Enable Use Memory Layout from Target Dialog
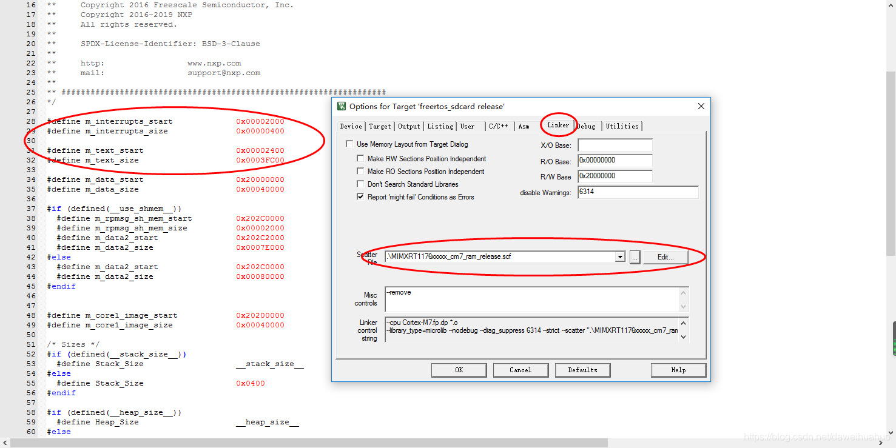The width and height of the screenshot is (896, 448). pyautogui.click(x=349, y=144)
